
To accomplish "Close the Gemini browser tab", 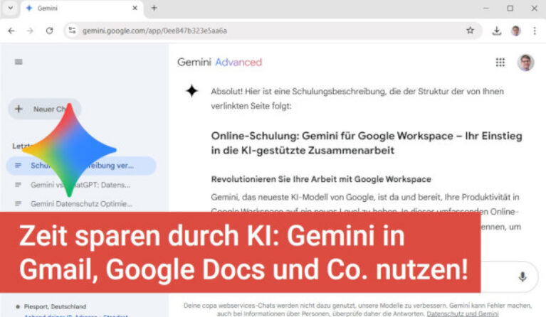I will click(135, 8).
